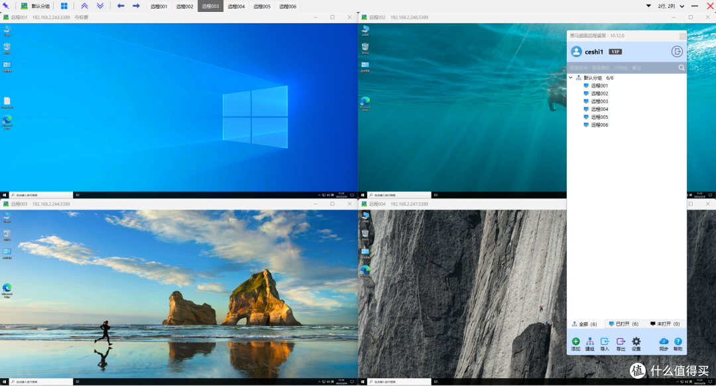This screenshot has height=386, width=716.
Task: Click the pin icon in top toolbar
Action: [6, 6]
